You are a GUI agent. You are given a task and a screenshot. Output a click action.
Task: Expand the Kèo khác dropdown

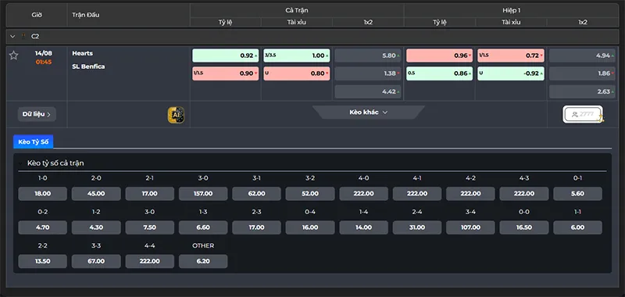point(368,112)
